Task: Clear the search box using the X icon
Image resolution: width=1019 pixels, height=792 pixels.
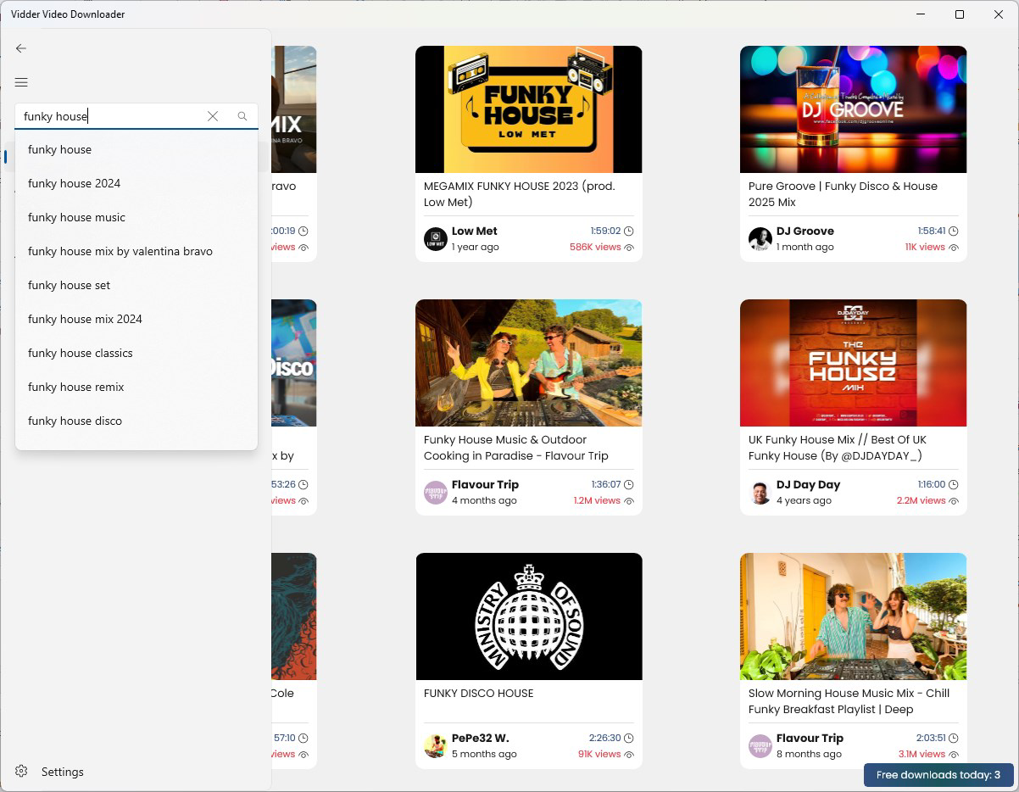Action: tap(213, 116)
